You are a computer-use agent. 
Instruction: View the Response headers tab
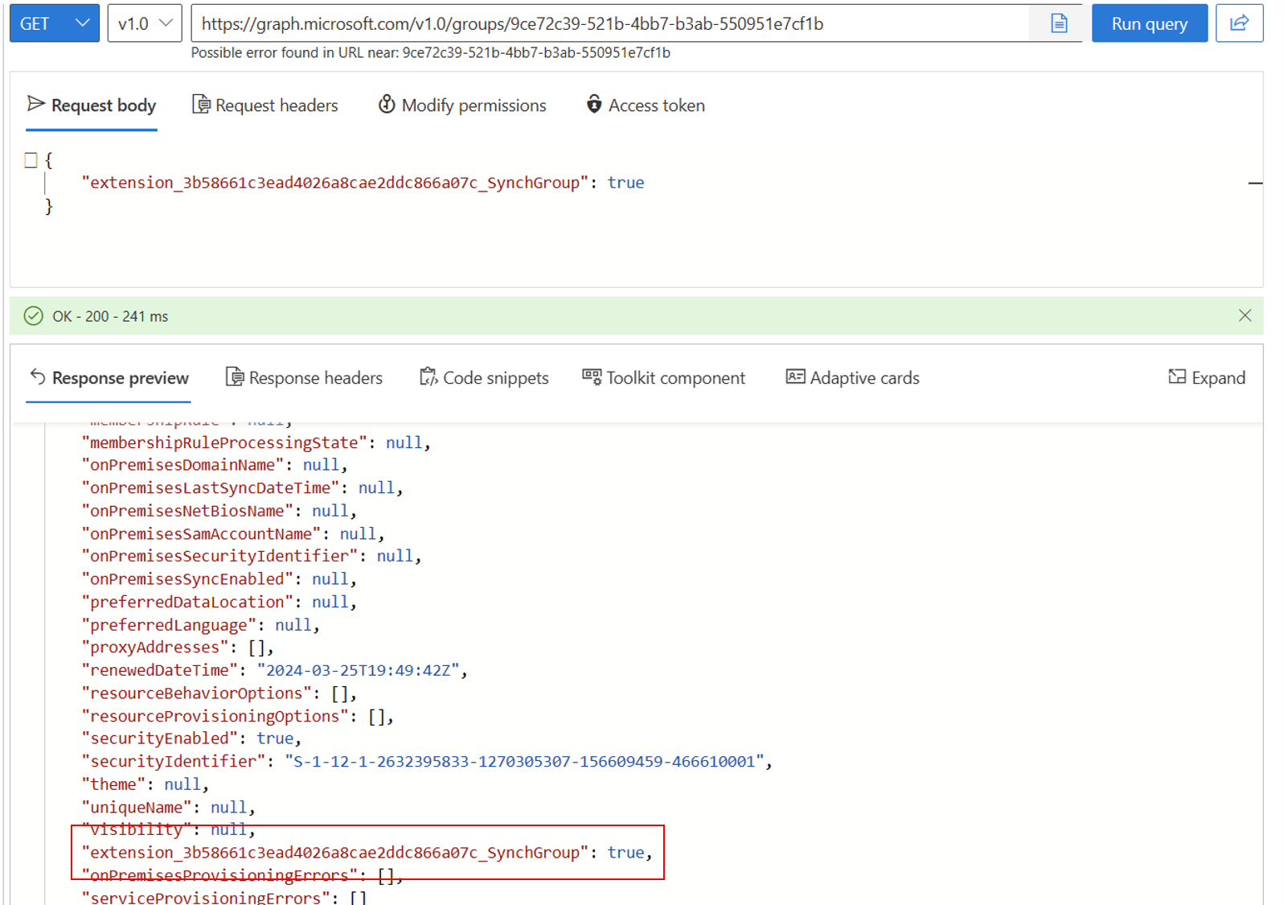coord(304,377)
